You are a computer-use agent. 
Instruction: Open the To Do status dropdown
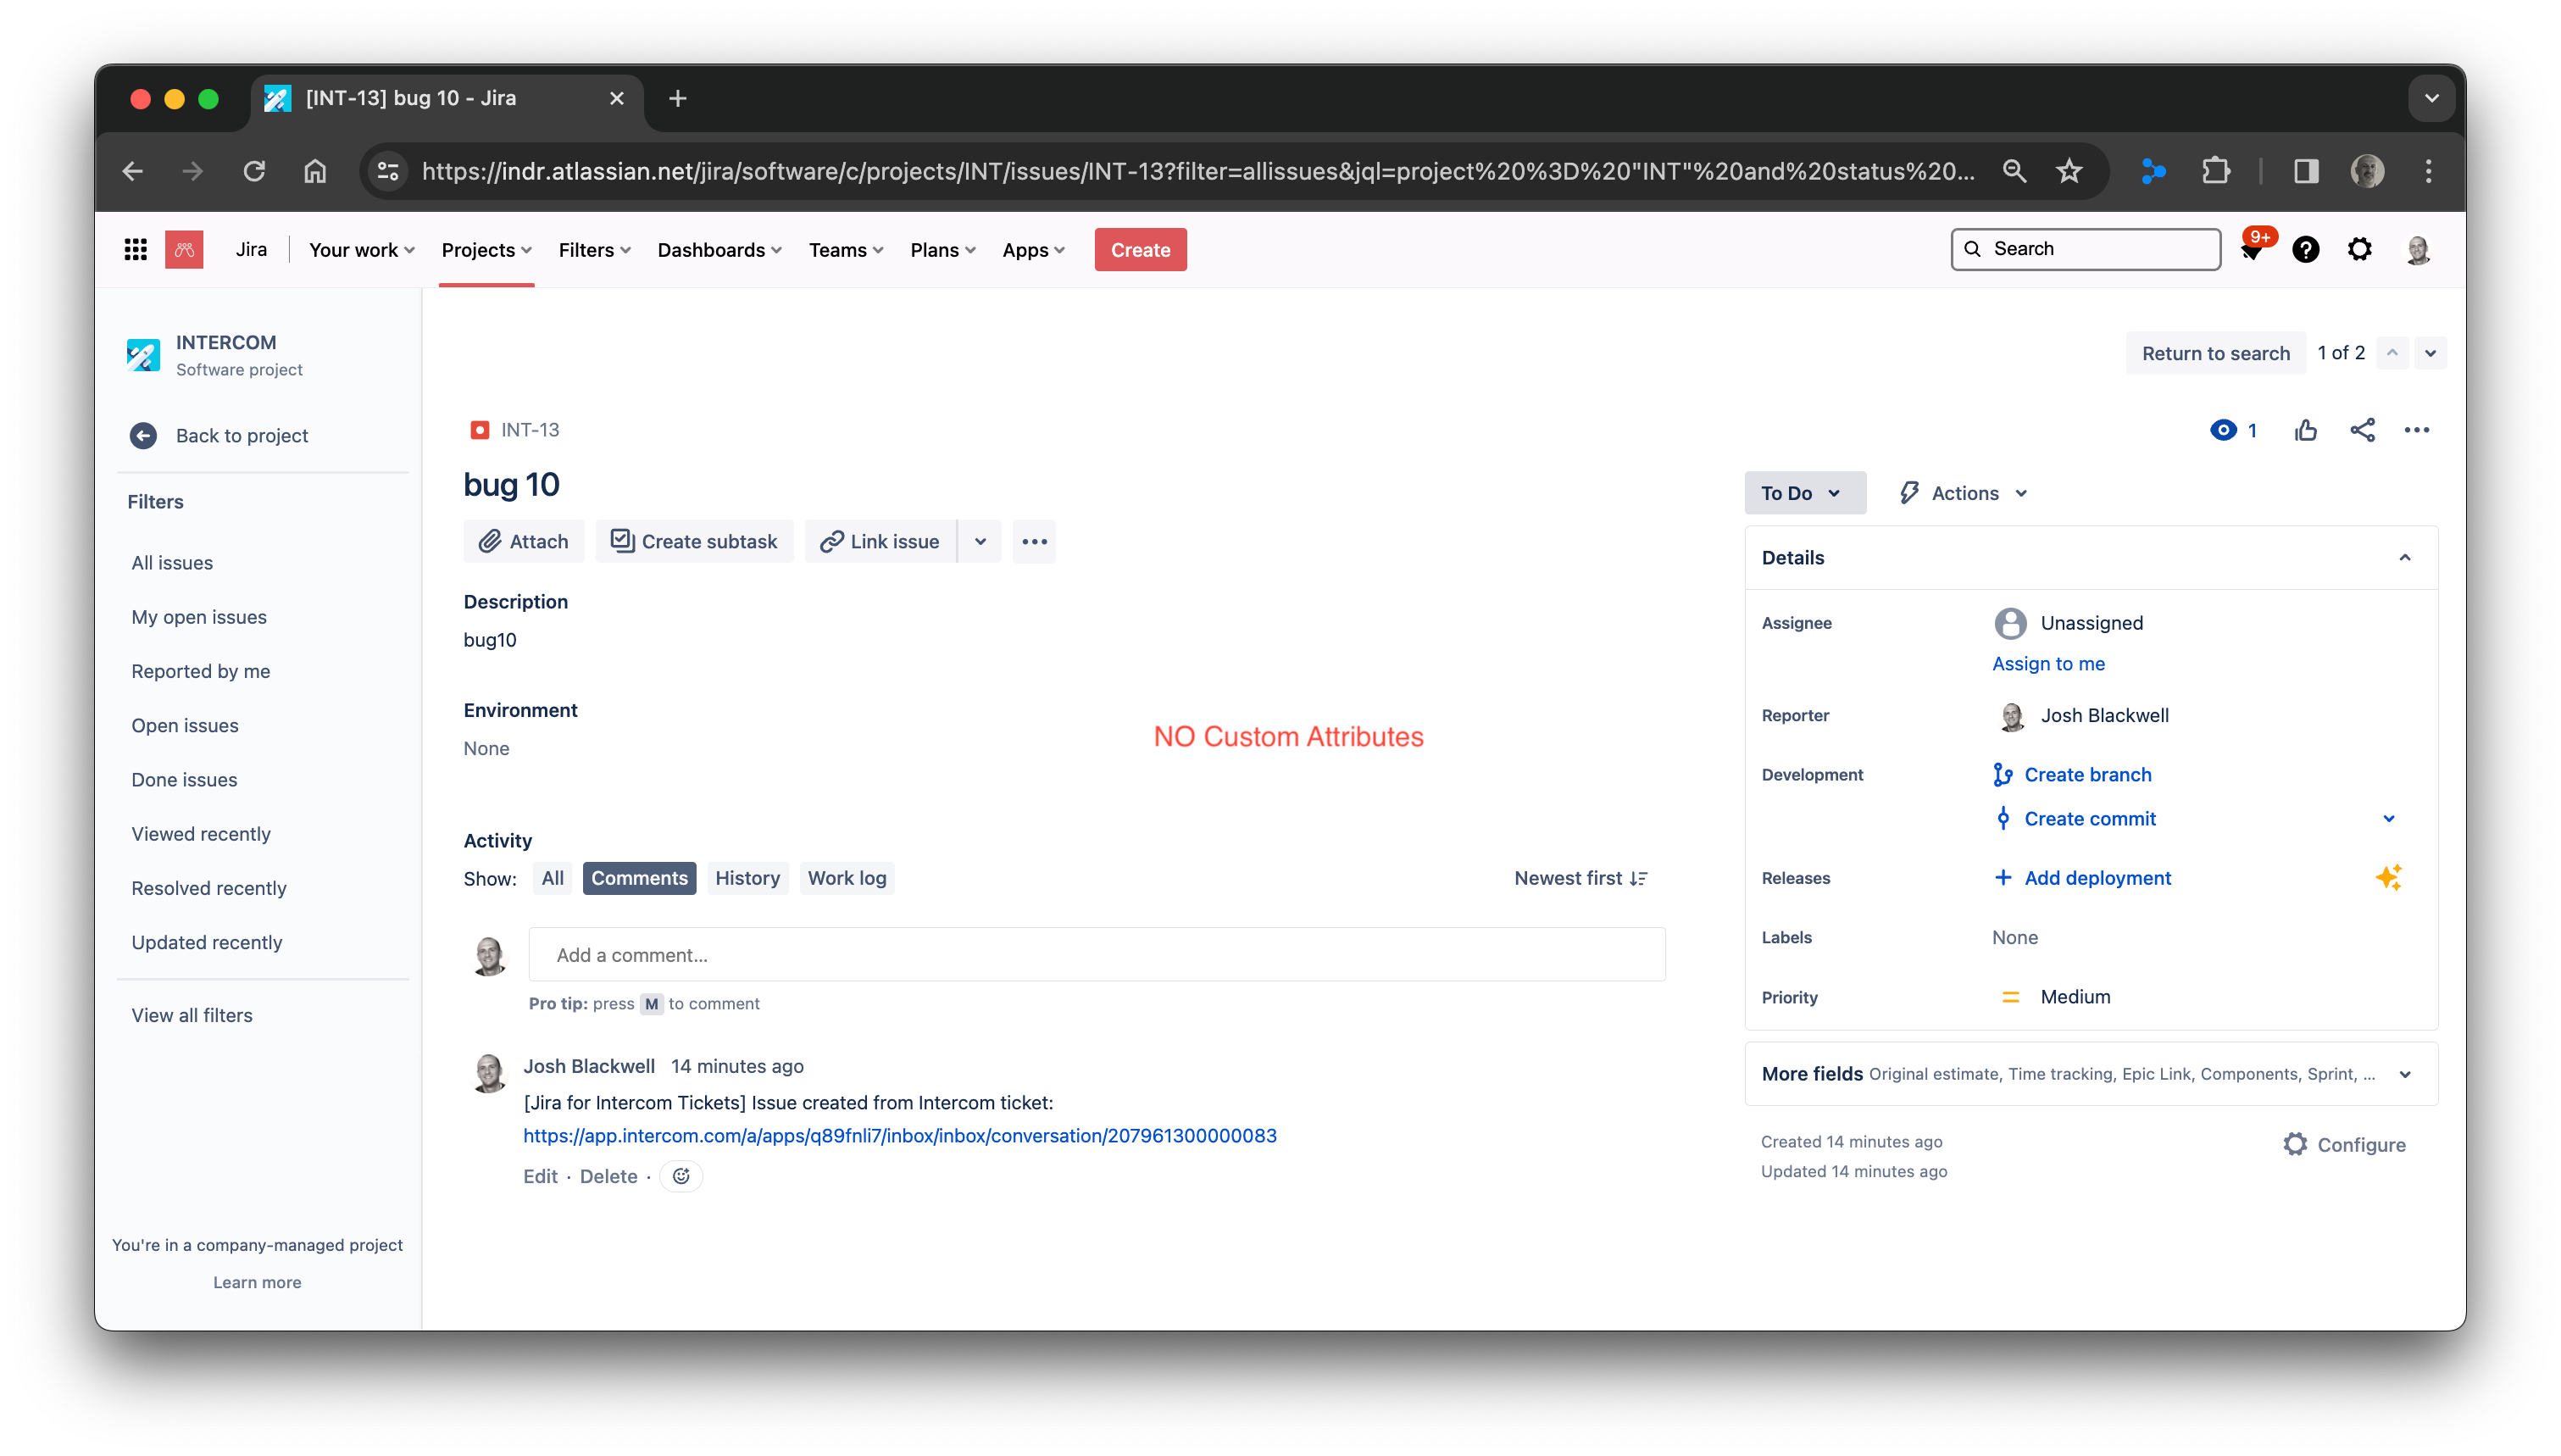pos(1804,493)
